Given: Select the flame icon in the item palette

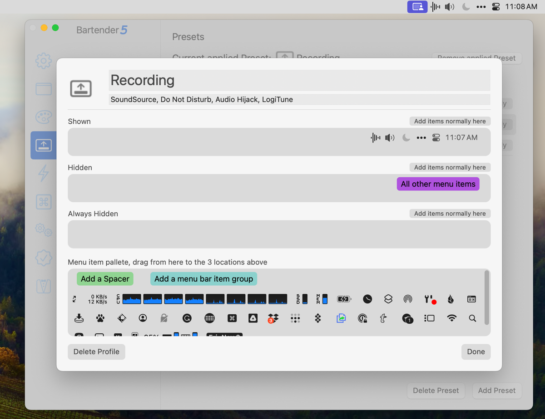Looking at the screenshot, I should click(451, 299).
